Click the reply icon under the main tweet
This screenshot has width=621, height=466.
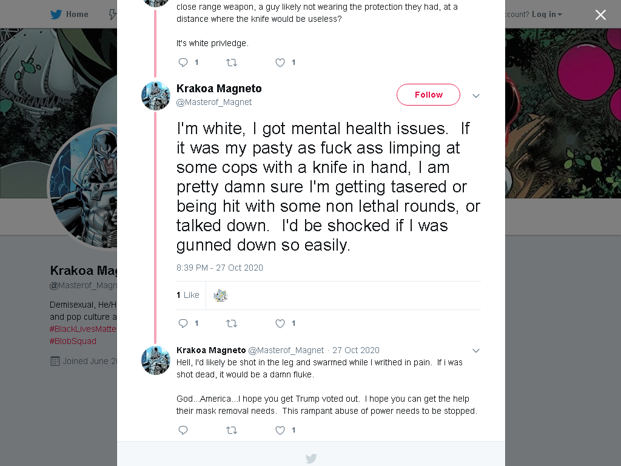click(x=183, y=323)
